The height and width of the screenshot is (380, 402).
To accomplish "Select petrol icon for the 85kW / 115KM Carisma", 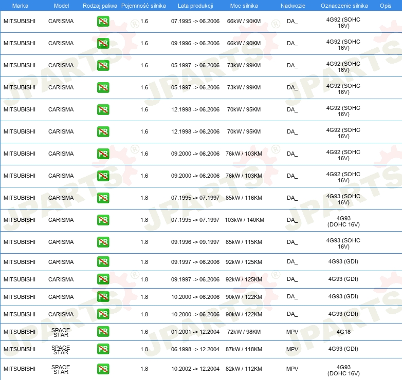I will click(103, 242).
